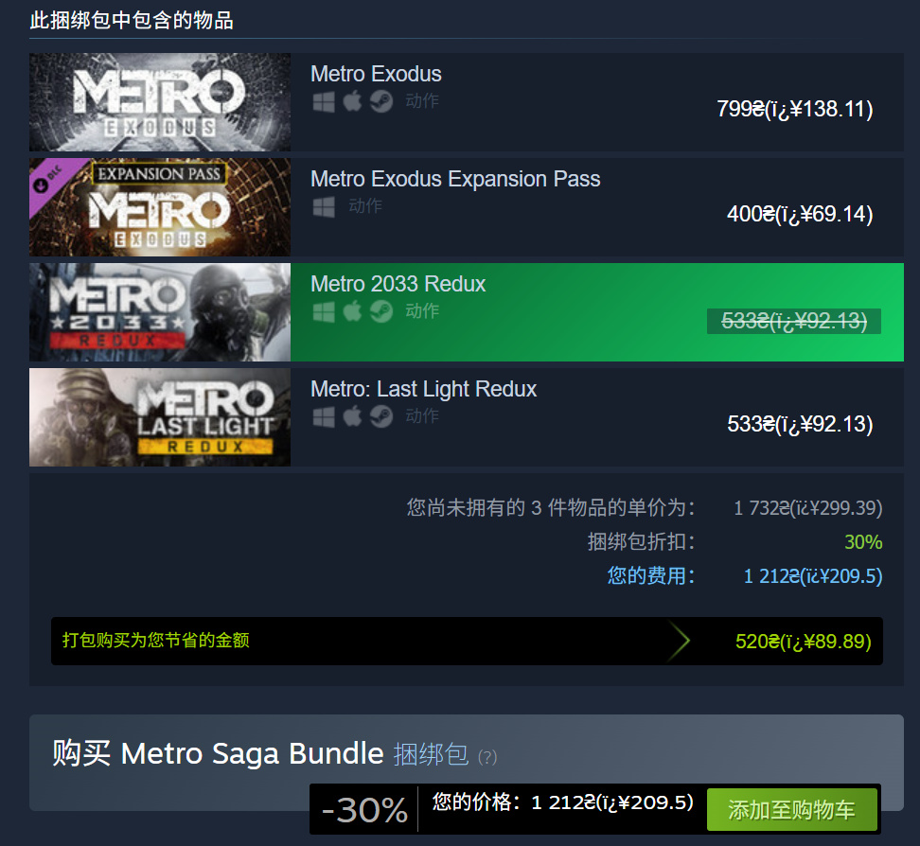Click question mark beside 捆绑包 label
The height and width of the screenshot is (846, 920).
487,757
